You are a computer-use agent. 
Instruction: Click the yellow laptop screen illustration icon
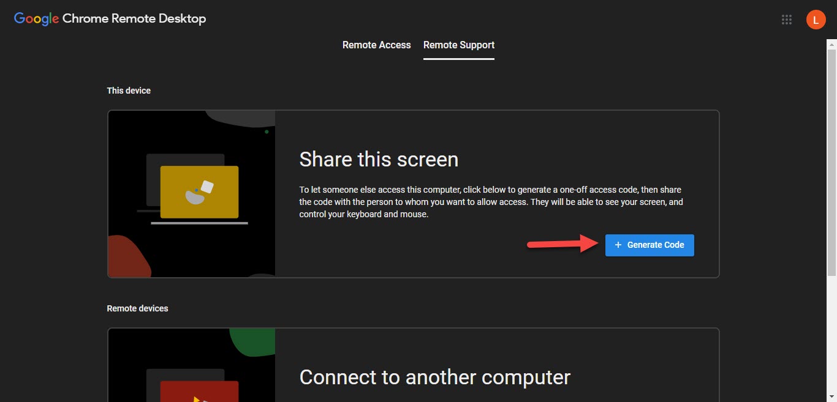pyautogui.click(x=199, y=192)
